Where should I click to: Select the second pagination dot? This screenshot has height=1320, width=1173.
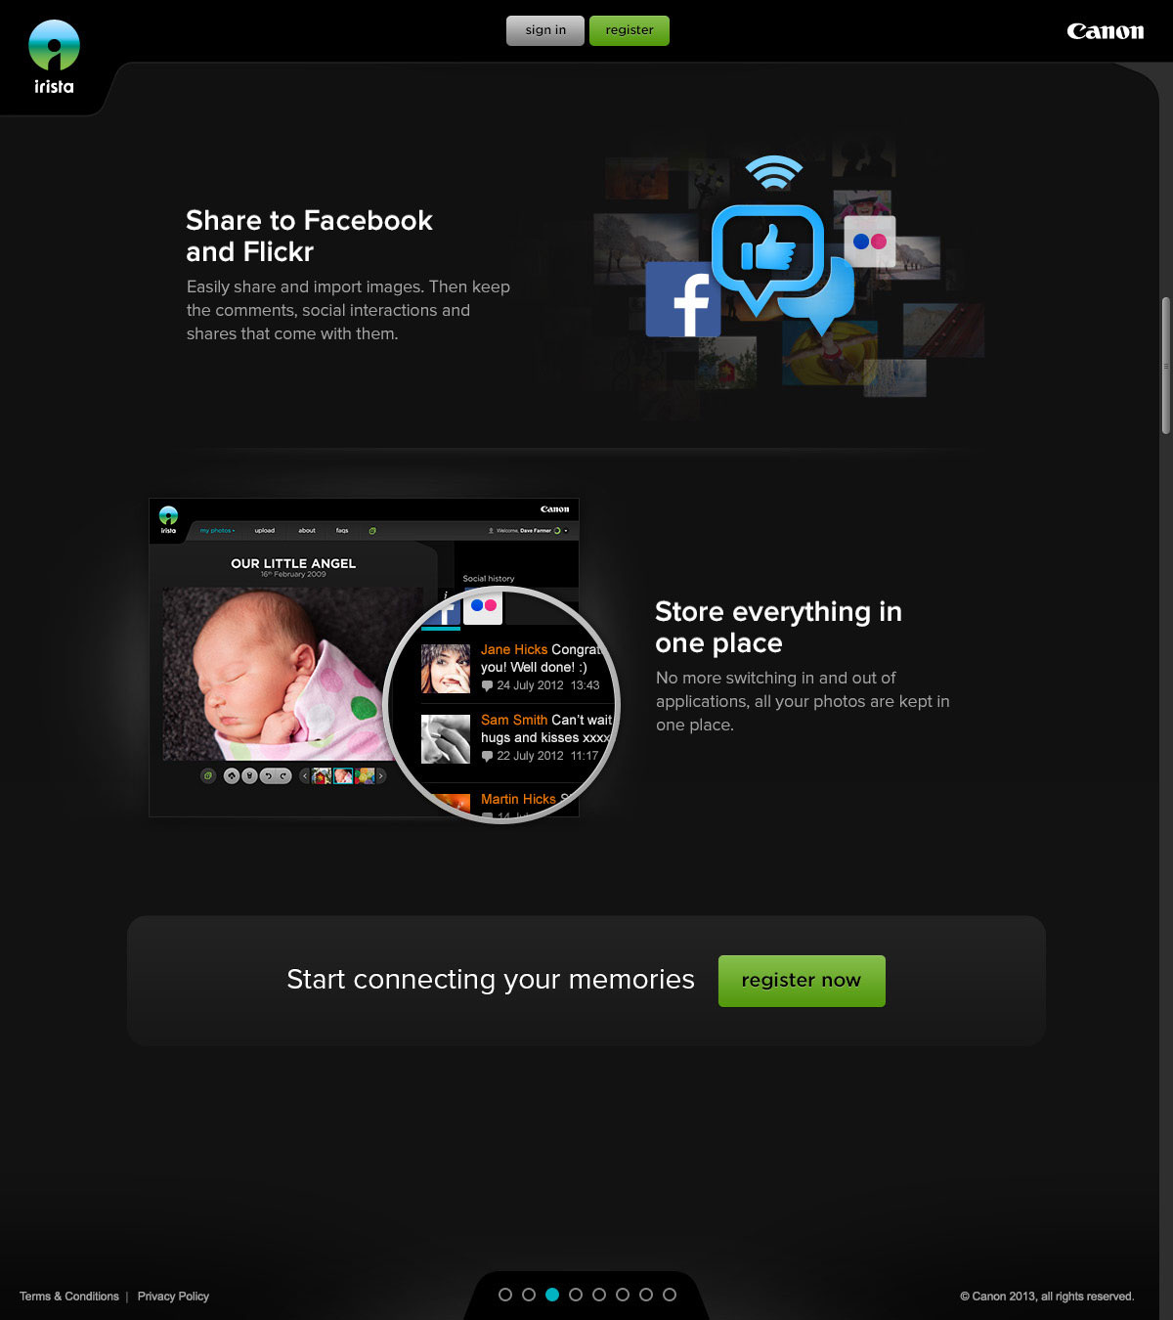529,1295
